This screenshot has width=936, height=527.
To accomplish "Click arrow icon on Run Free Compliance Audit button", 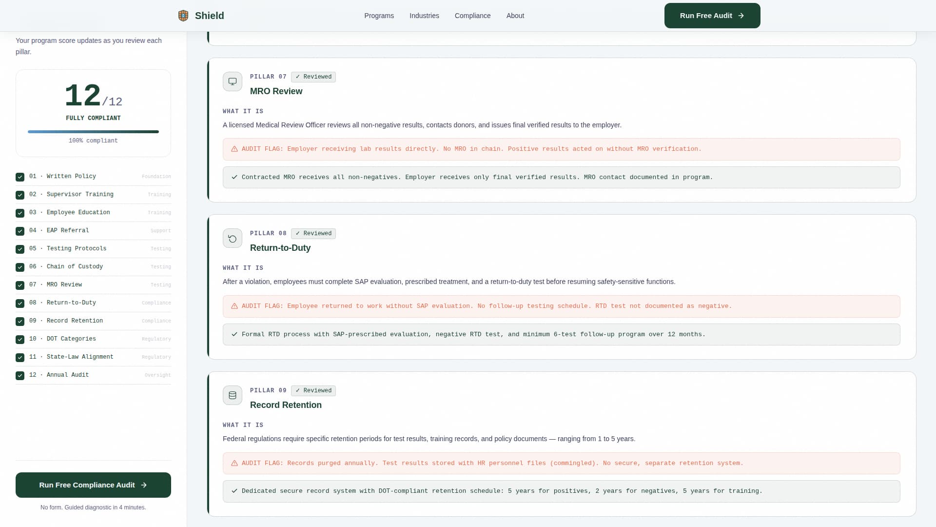I will [x=144, y=485].
